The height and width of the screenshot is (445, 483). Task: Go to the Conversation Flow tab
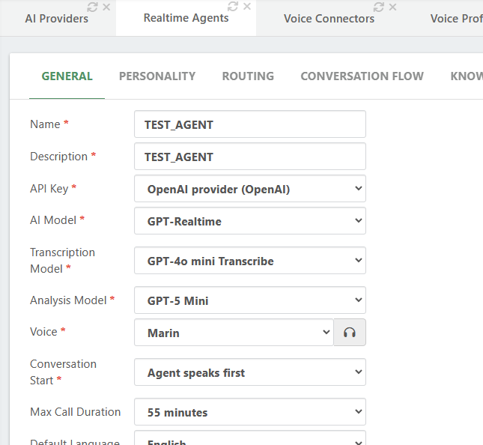362,76
